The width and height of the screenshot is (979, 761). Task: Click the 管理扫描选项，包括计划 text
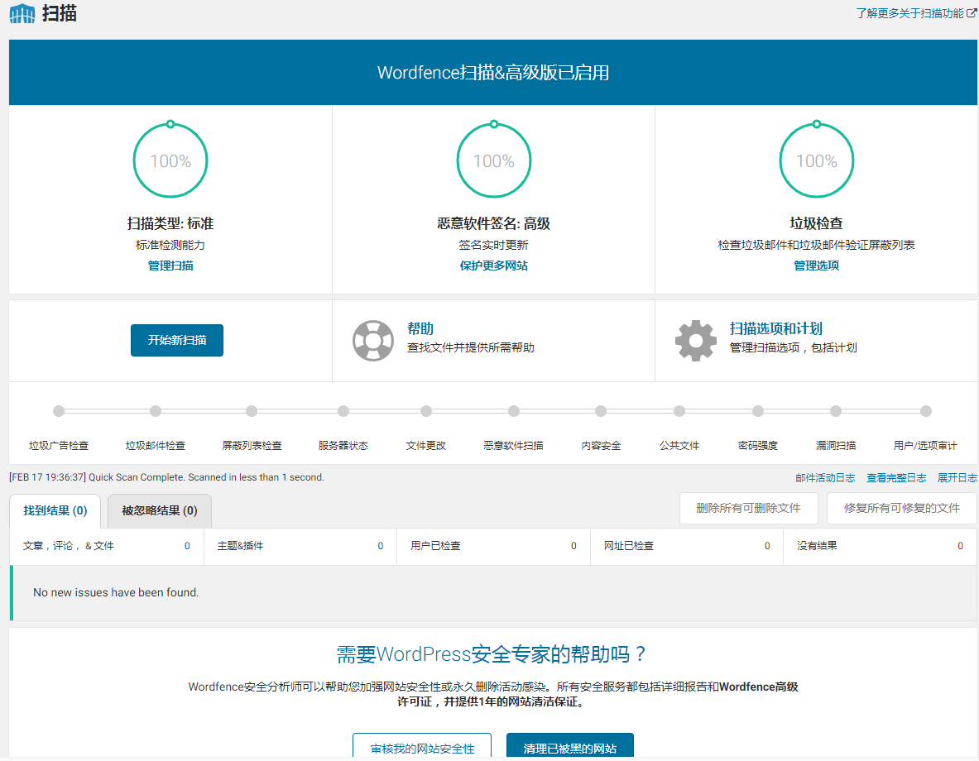point(794,347)
